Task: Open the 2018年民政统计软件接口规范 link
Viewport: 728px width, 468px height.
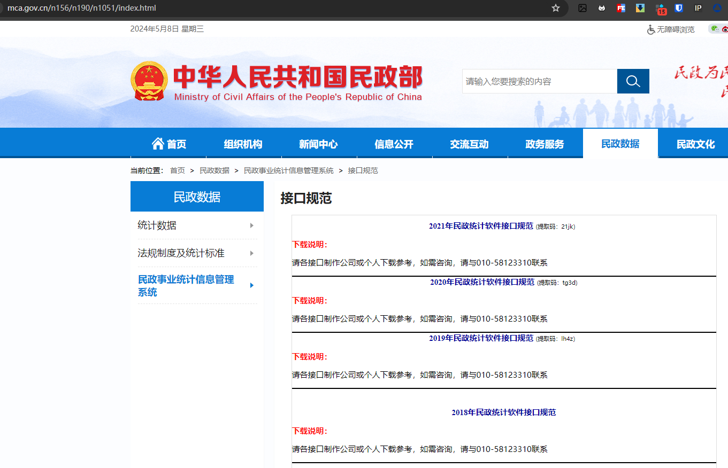Action: pyautogui.click(x=504, y=412)
